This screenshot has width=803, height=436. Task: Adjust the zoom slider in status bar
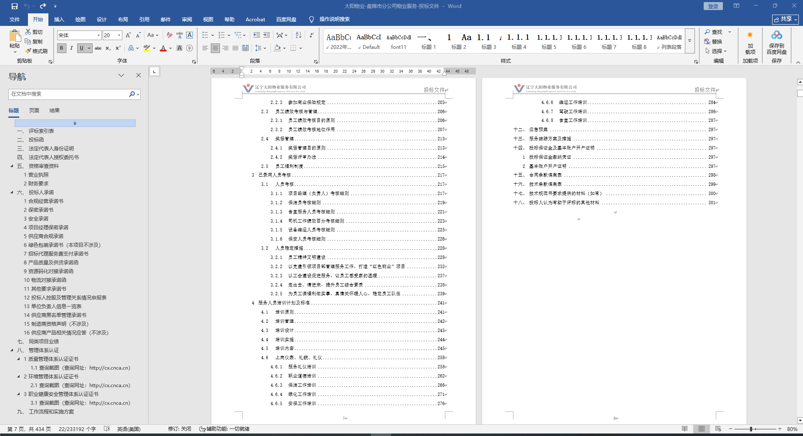tap(751, 429)
